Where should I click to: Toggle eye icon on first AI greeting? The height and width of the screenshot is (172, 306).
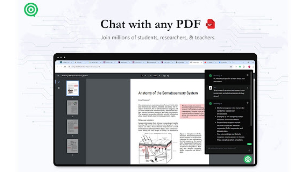click(247, 75)
